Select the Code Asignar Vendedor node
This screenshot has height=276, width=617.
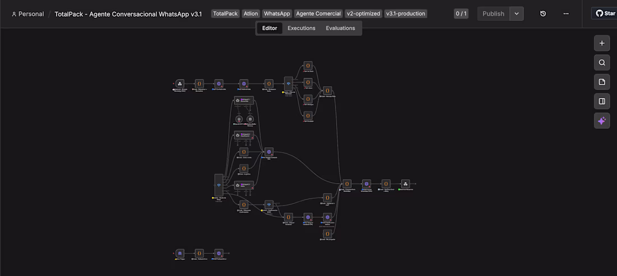click(288, 217)
